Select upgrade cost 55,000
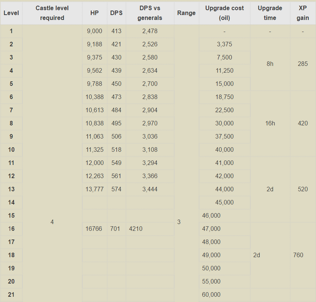 pyautogui.click(x=211, y=281)
